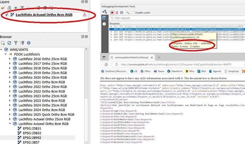Viewport: 245px width, 144px height.
Task: Open debugging tools settings wrench icon
Action: (128, 13)
